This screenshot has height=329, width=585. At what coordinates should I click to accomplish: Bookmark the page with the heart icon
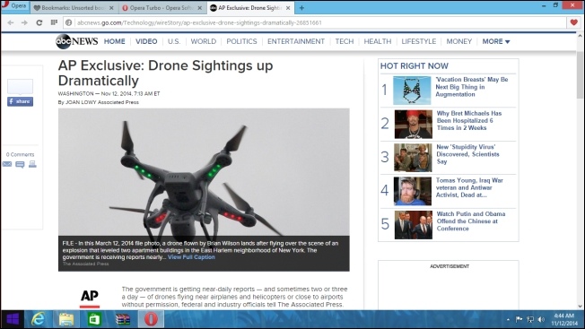coord(574,22)
